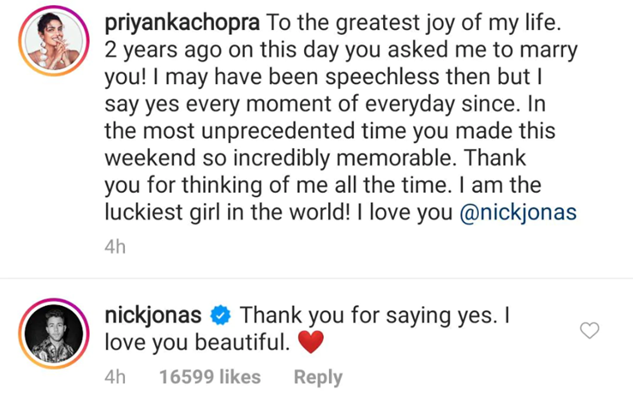Open the nickjonas commenter username
The image size is (633, 405).
pos(154,316)
